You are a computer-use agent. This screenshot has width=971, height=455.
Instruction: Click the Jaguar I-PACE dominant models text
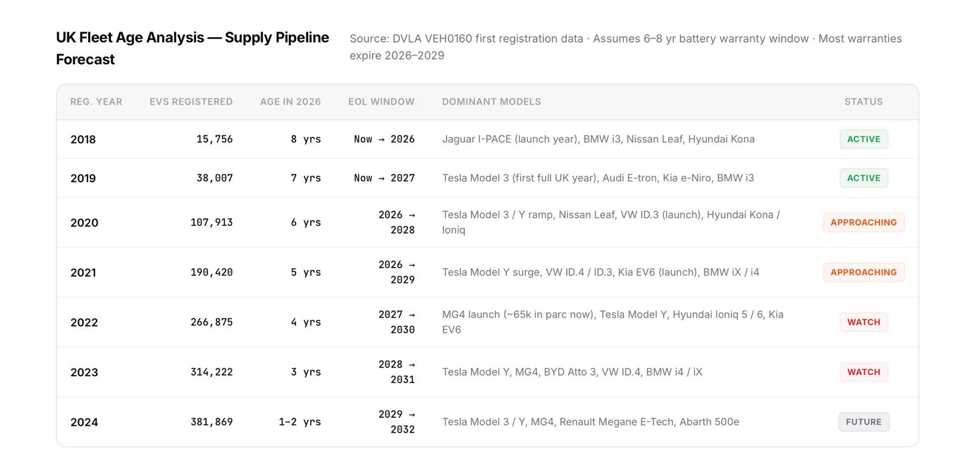coord(598,139)
